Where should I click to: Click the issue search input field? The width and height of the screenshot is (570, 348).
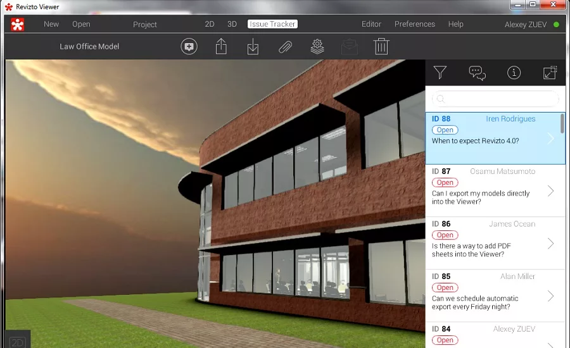[x=495, y=99]
